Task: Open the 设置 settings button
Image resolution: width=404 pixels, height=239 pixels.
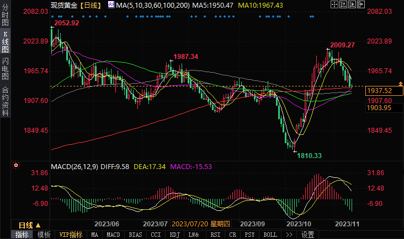Action: click(307, 235)
